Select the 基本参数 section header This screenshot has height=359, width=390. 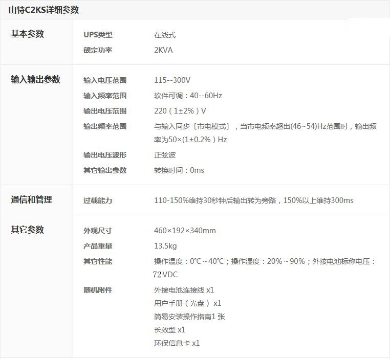[x=27, y=34]
